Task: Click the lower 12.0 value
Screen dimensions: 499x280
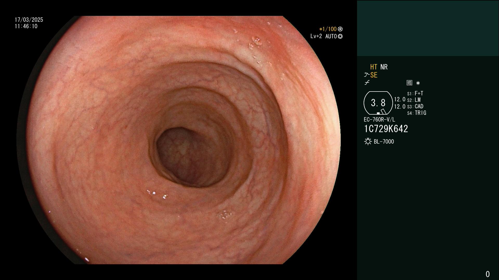Action: [400, 107]
